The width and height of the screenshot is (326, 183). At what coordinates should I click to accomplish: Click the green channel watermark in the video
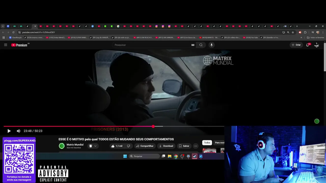pyautogui.click(x=317, y=121)
